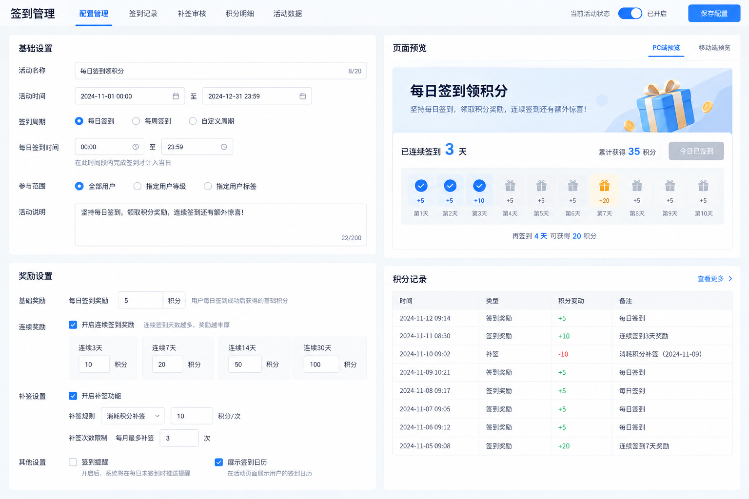Image resolution: width=749 pixels, height=499 pixels.
Task: Switch to 签到记录 tab
Action: point(143,14)
